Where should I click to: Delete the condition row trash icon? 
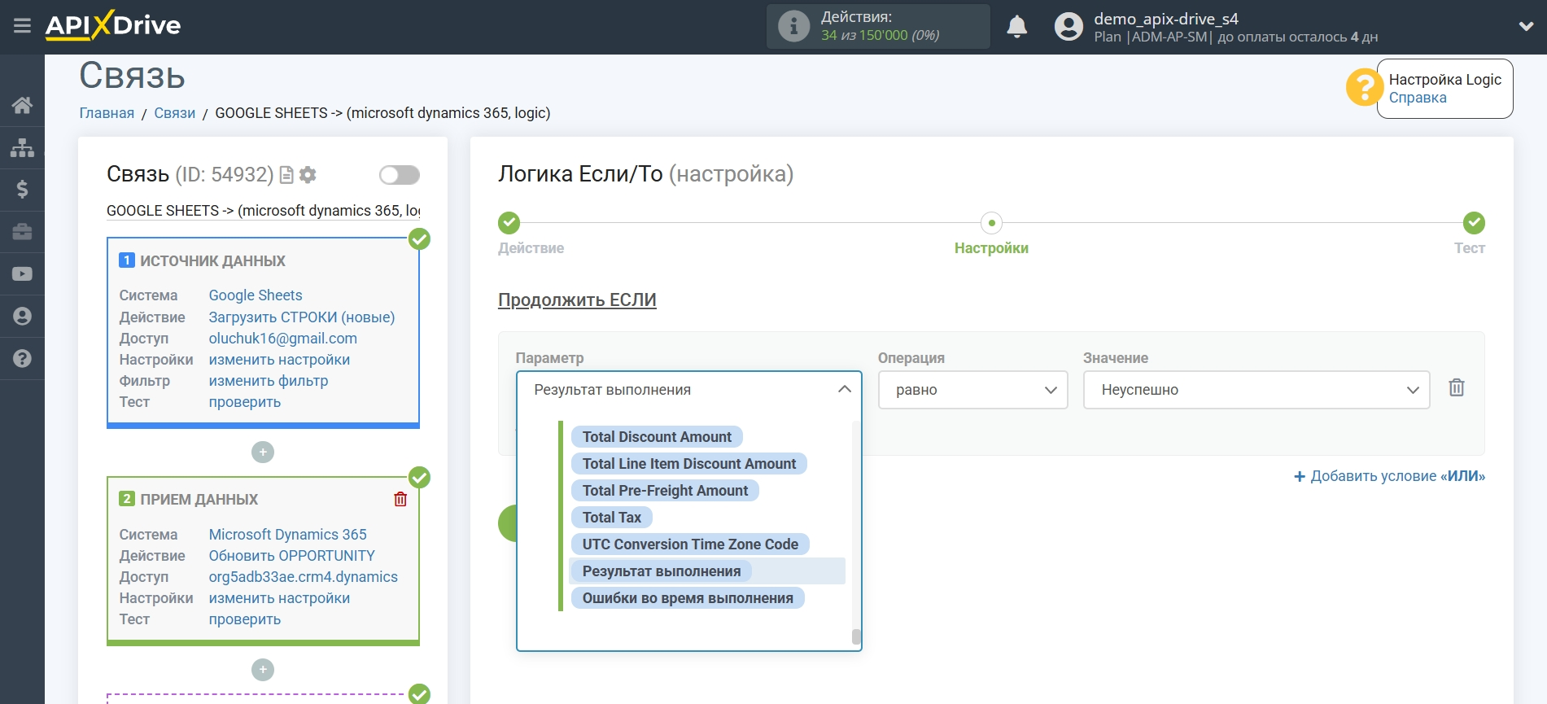tap(1457, 388)
